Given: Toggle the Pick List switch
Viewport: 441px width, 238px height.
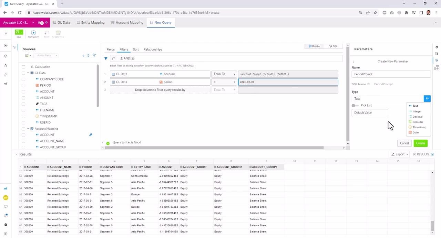Looking at the screenshot, I should coord(355,106).
